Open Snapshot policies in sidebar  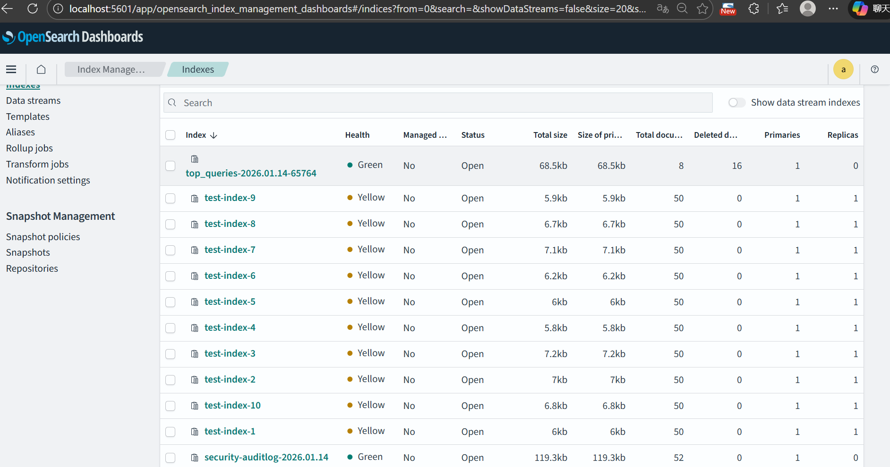point(43,237)
